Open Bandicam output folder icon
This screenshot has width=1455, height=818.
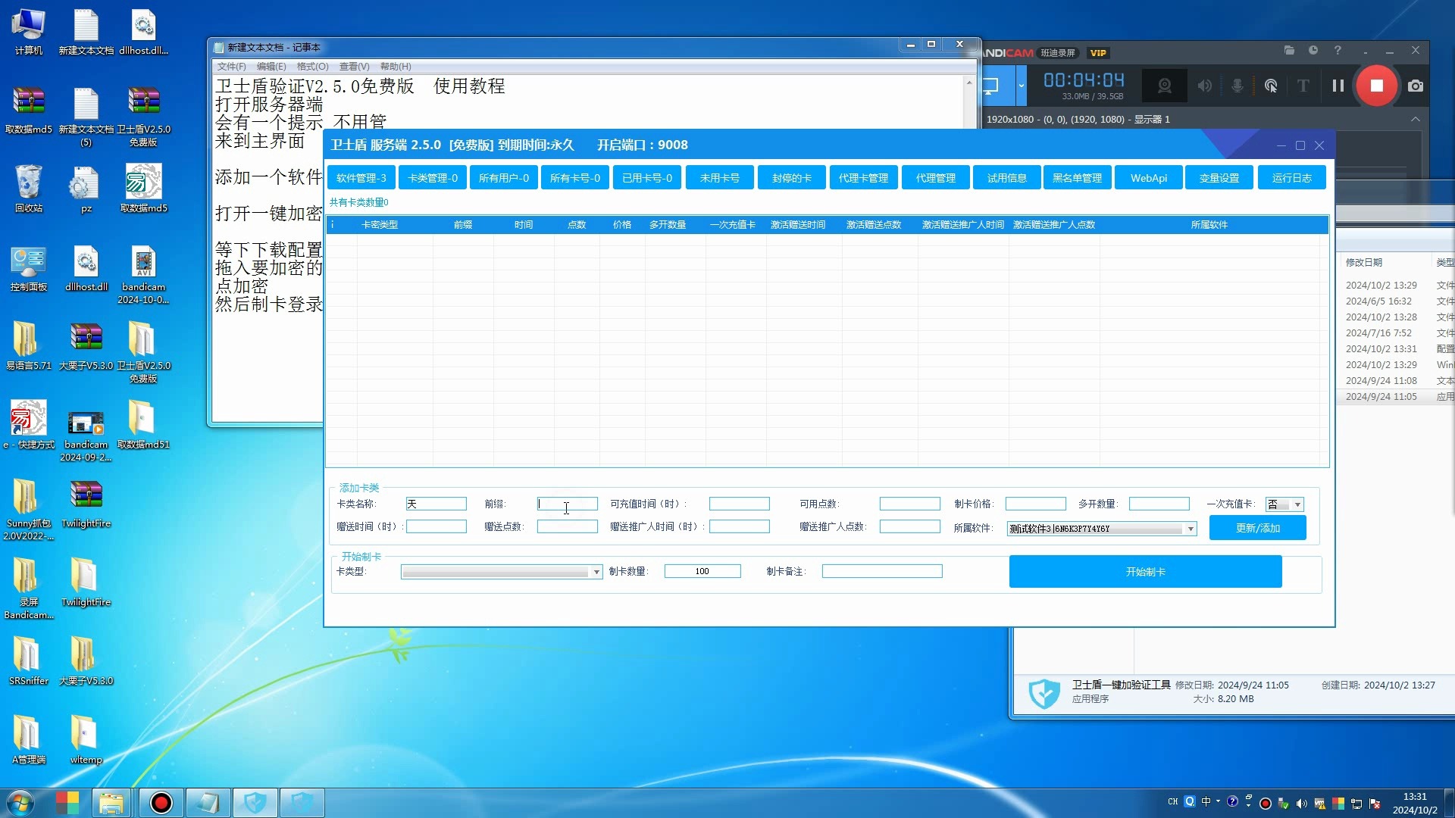(x=1289, y=51)
